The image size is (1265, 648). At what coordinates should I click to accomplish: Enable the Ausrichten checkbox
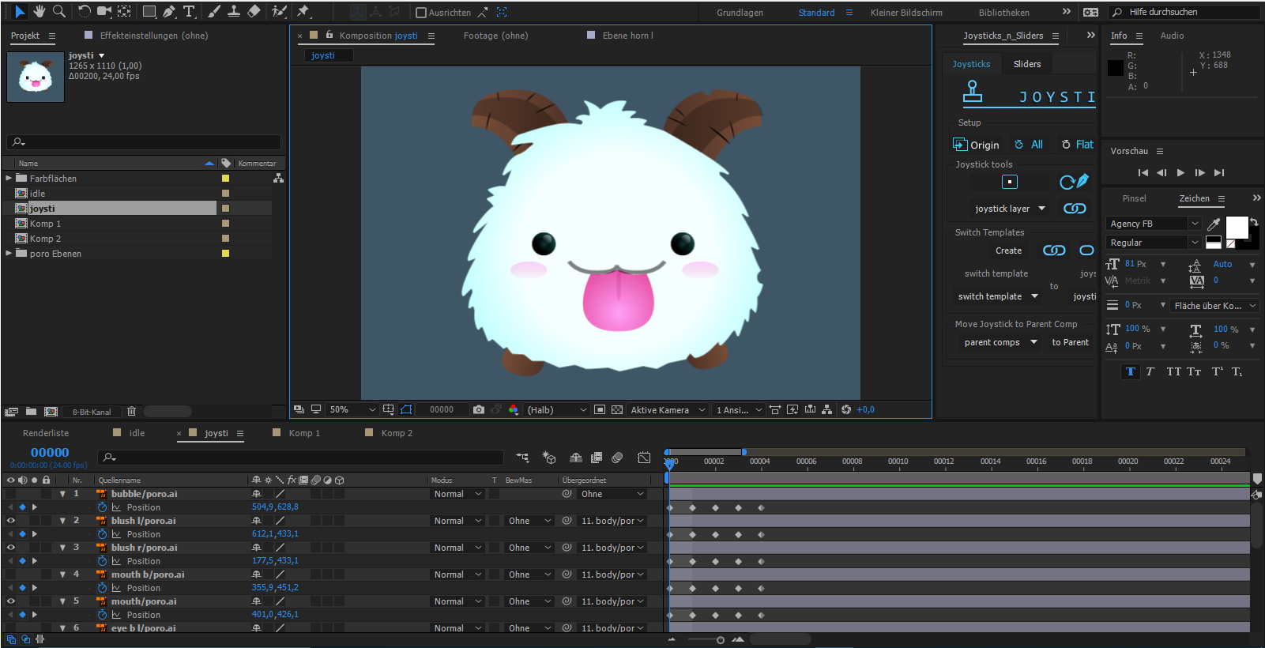pos(421,13)
